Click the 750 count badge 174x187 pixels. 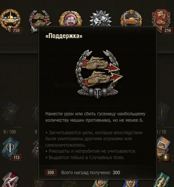click(x=16, y=30)
